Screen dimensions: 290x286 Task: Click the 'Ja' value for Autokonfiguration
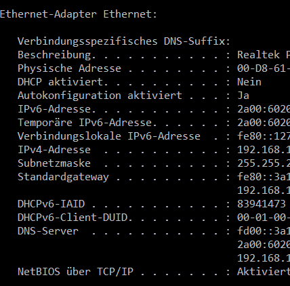point(243,96)
